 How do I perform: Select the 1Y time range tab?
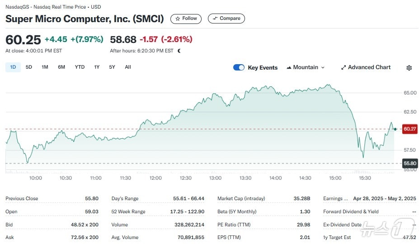(x=97, y=67)
